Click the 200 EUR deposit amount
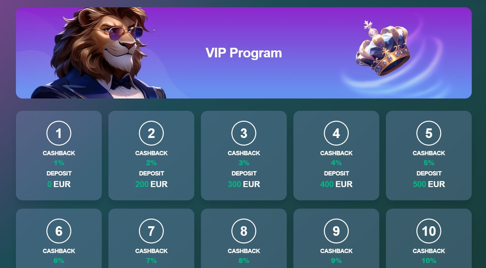This screenshot has height=268, width=486. tap(151, 184)
